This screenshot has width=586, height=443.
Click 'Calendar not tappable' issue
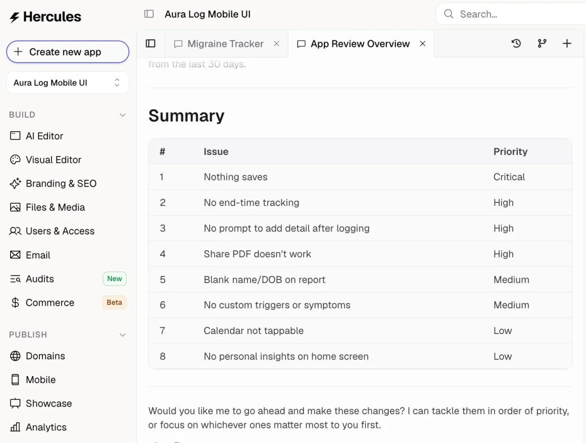(x=254, y=330)
